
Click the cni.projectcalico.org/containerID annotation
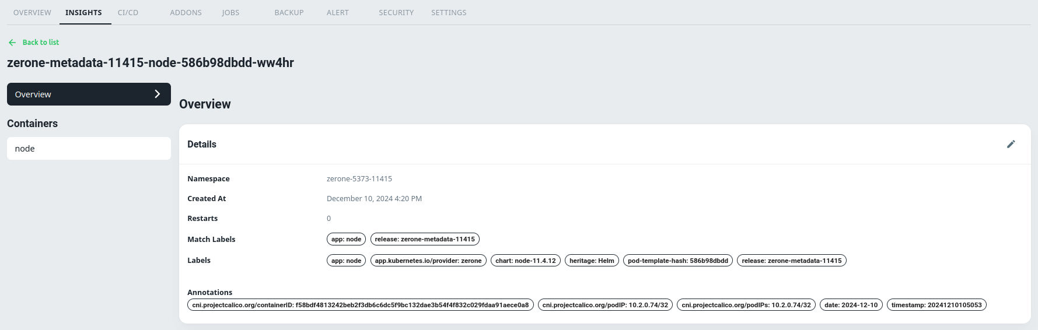[361, 305]
